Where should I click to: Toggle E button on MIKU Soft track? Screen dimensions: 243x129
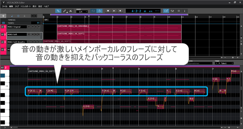29,34
